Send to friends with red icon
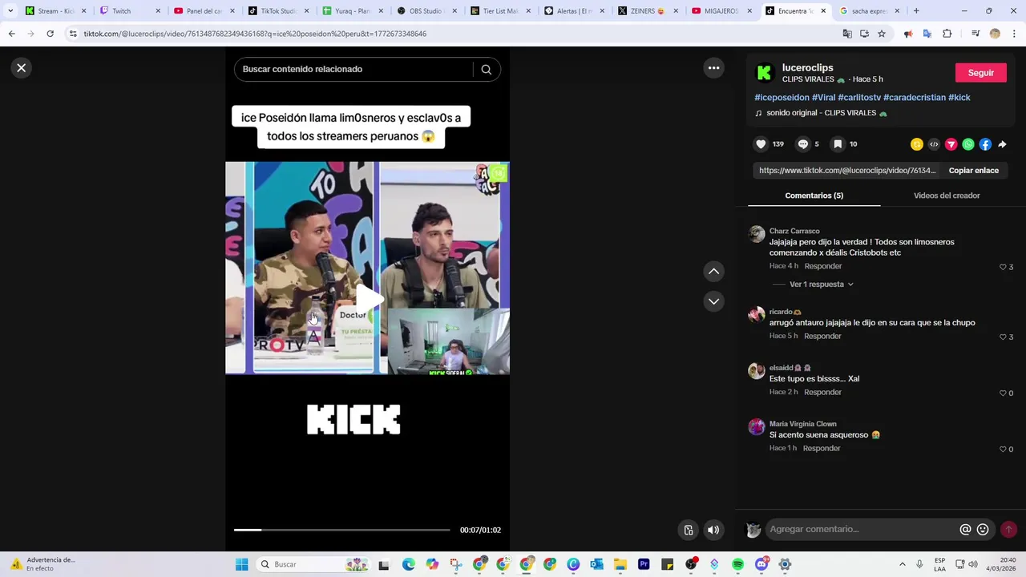This screenshot has height=577, width=1026. click(x=951, y=144)
